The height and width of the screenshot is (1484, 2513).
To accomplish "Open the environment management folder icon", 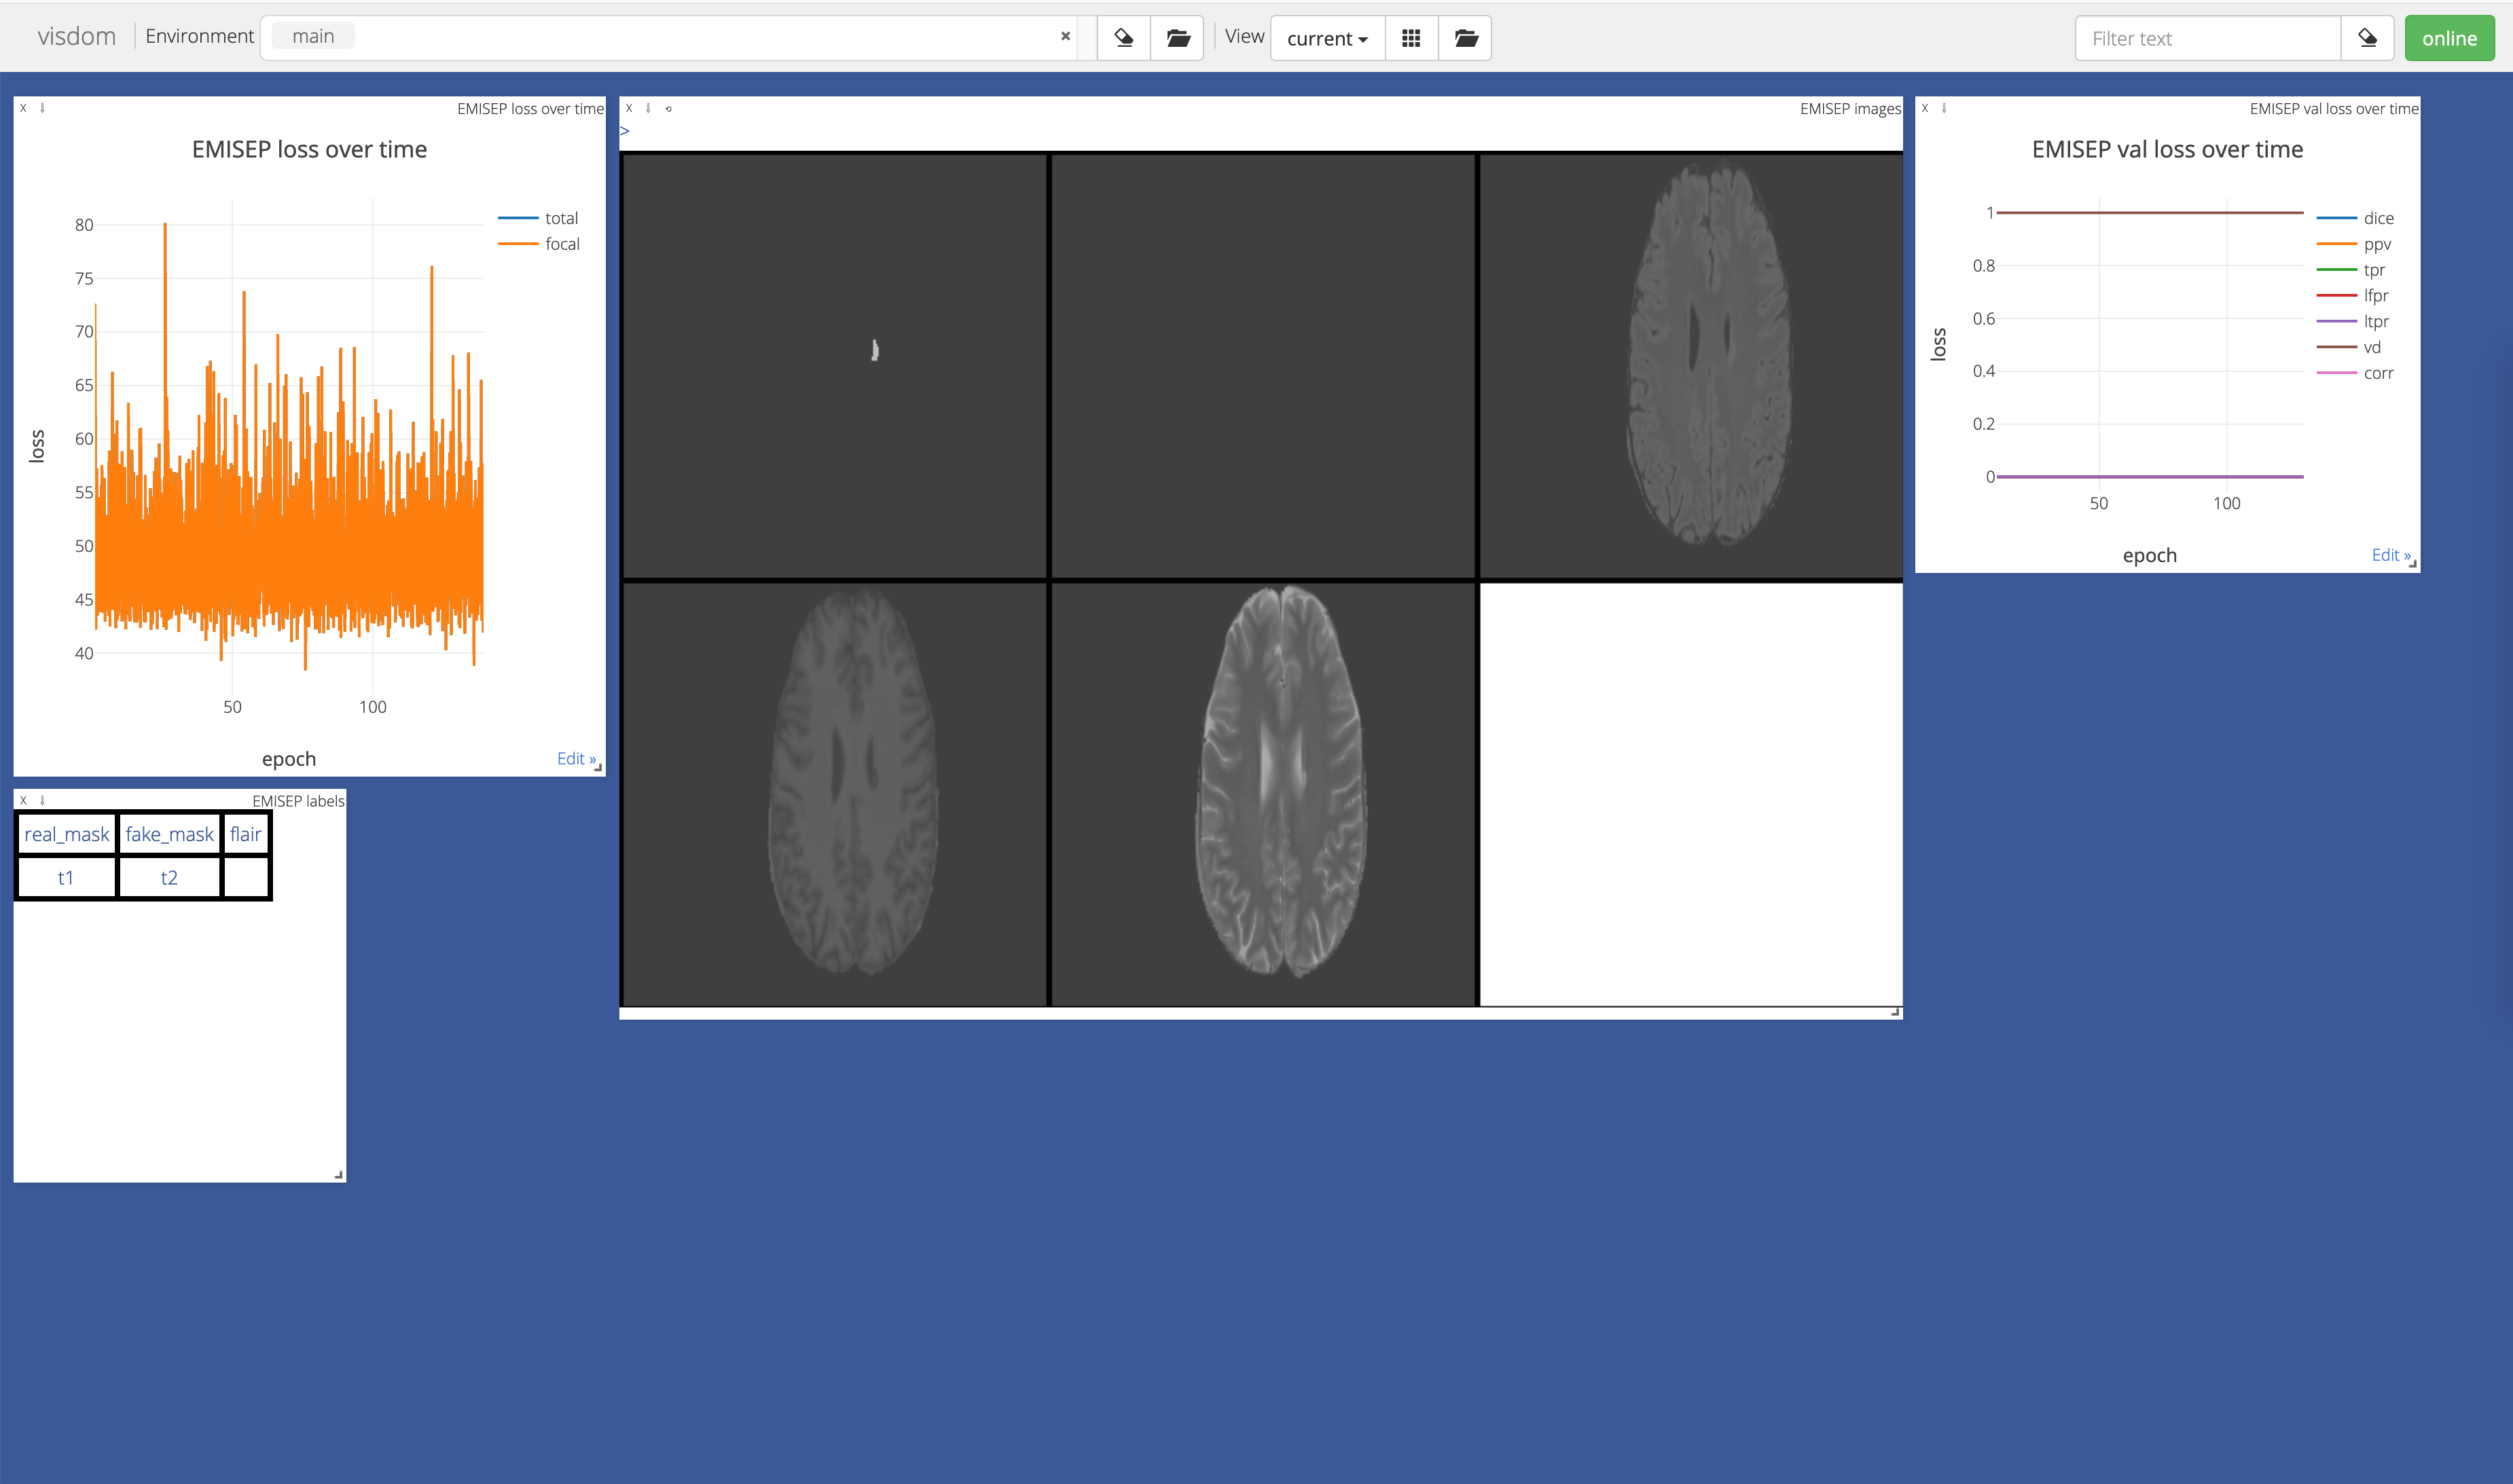I will [1176, 38].
